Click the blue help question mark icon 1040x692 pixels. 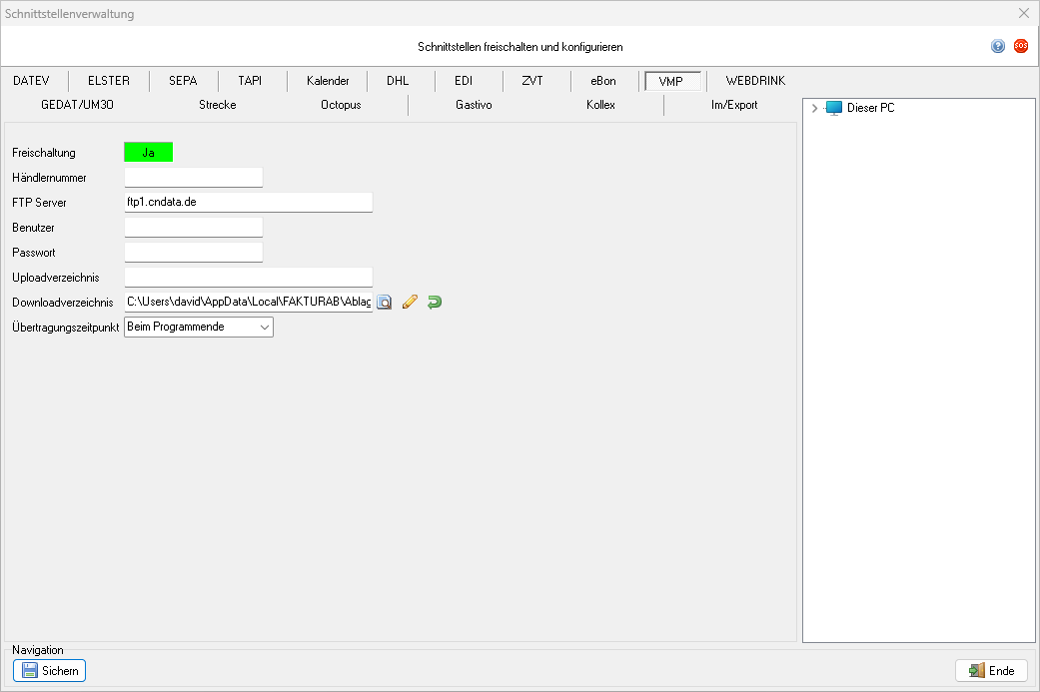pos(998,46)
